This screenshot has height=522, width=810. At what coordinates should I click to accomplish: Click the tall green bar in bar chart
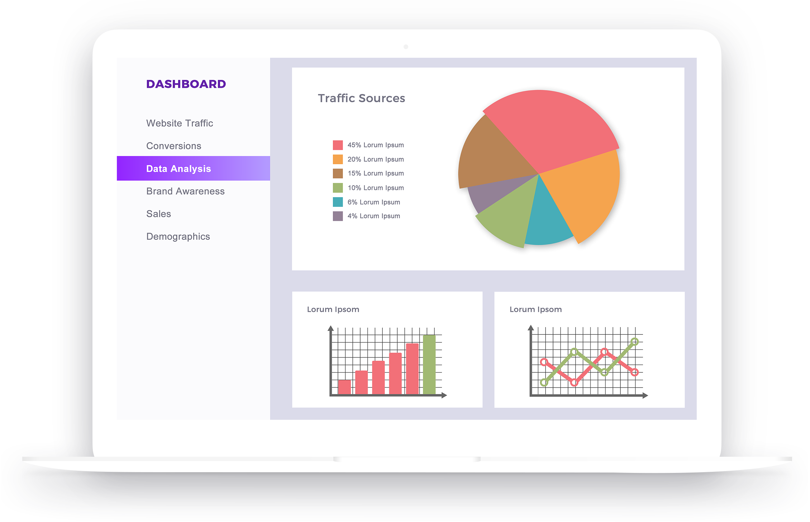429,364
